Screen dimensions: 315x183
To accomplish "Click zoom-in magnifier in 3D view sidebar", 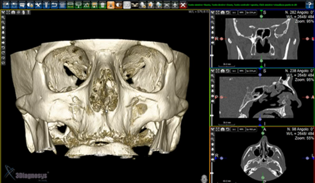I will [3, 18].
